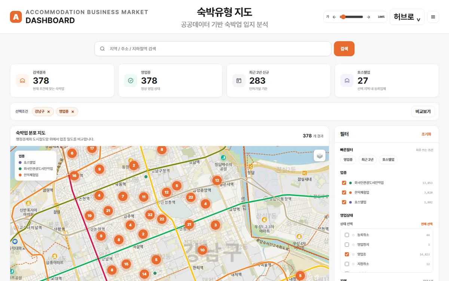
Task: Click 초기화 to reset the filters
Action: point(426,134)
